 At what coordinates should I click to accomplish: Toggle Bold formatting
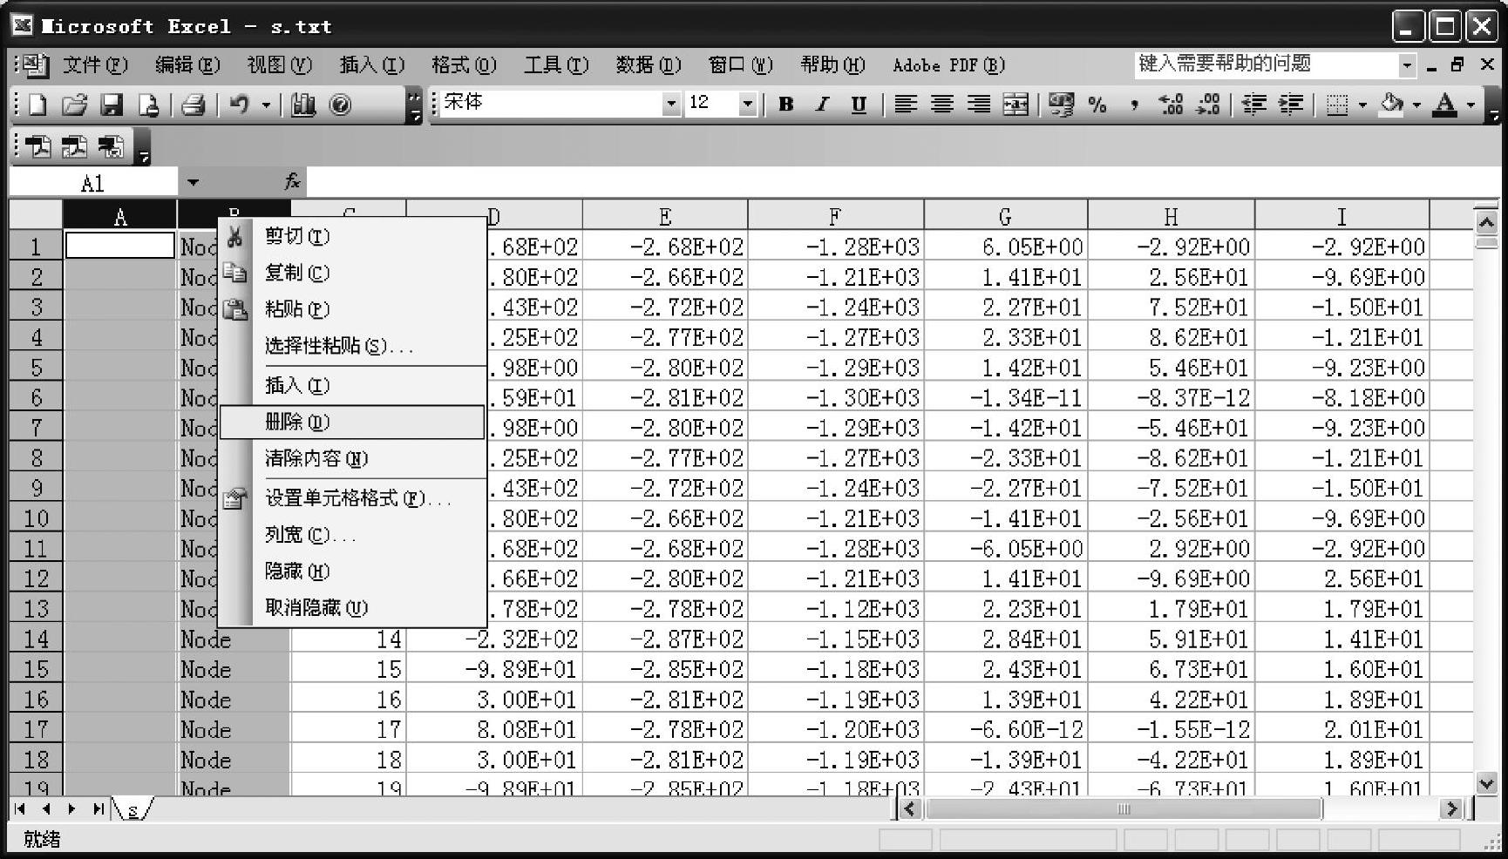(786, 105)
